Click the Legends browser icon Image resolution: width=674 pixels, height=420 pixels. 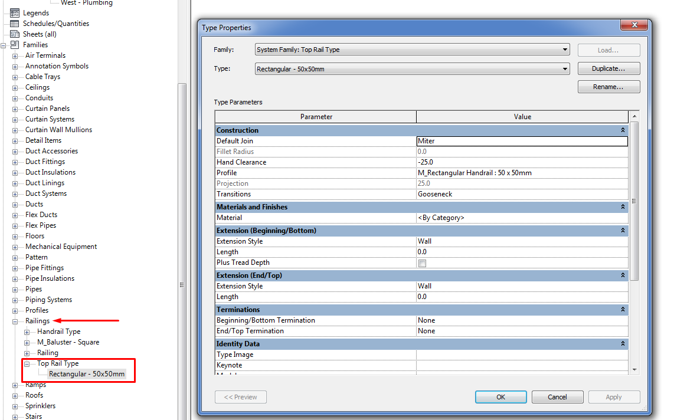[15, 13]
